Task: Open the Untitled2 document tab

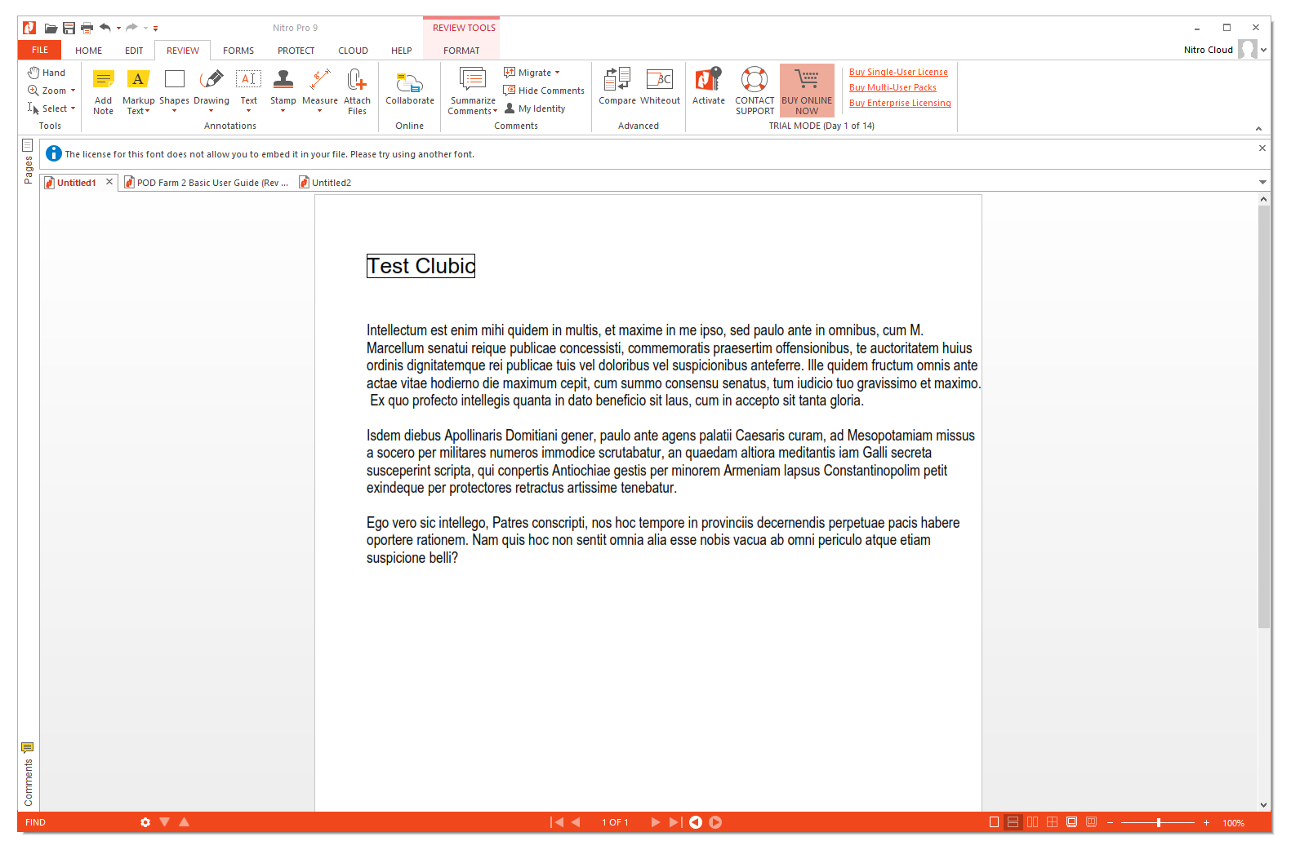Action: point(331,183)
